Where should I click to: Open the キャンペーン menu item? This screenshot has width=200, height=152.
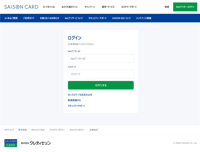point(90,7)
